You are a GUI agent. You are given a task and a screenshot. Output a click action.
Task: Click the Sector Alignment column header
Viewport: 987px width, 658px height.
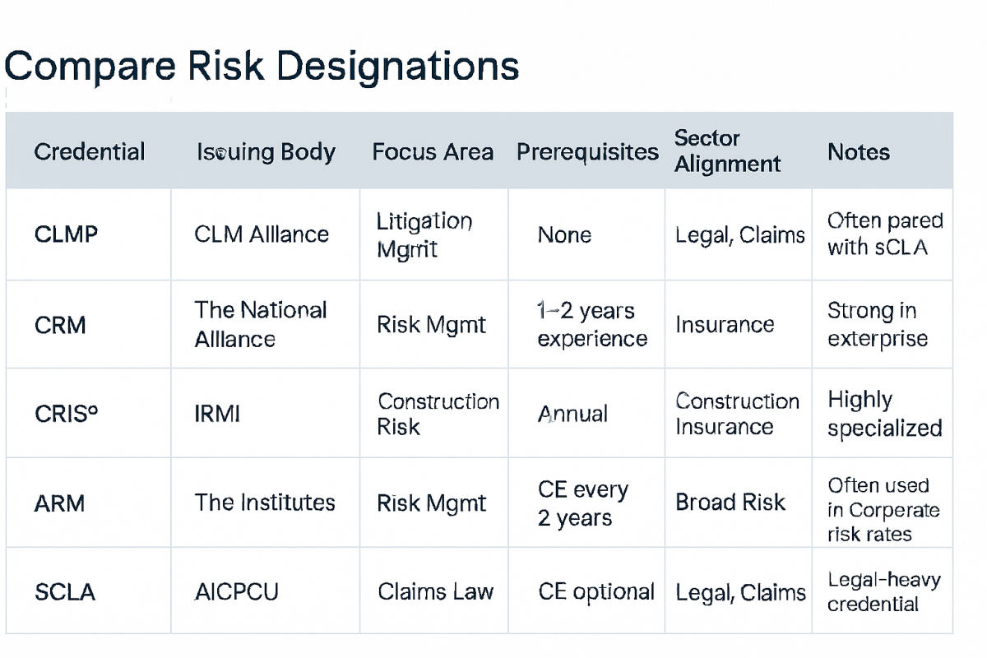(727, 151)
